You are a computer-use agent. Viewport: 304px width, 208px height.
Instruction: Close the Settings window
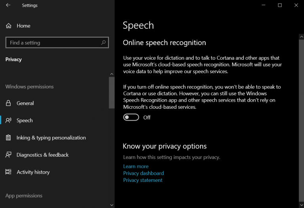296,5
